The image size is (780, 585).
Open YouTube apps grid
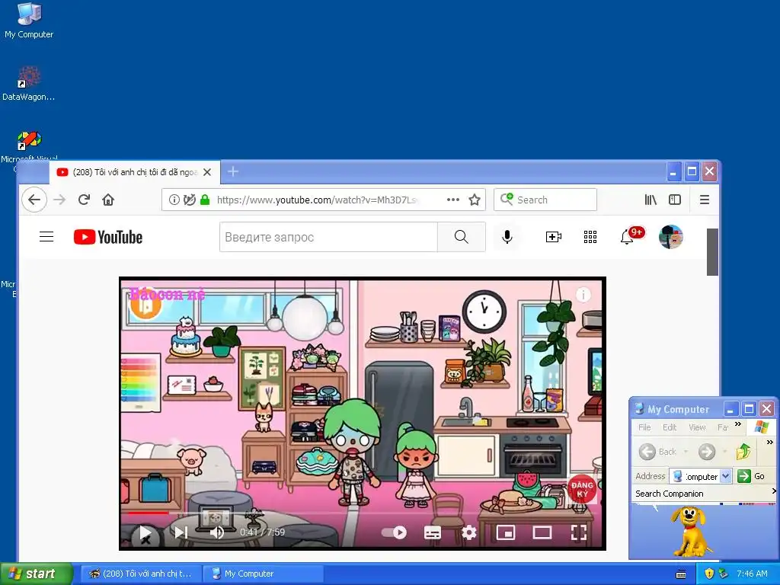[590, 238]
